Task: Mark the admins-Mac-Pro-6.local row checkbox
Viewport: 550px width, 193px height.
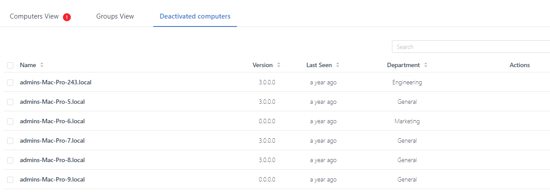Action: (10, 121)
